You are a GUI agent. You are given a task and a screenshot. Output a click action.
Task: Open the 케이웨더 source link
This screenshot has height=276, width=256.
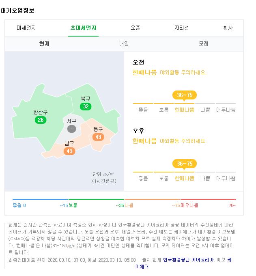[x=183, y=263]
